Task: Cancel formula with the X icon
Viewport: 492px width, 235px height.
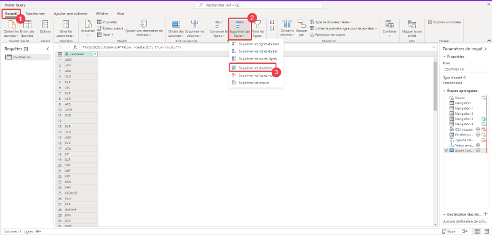Action: [x=60, y=47]
